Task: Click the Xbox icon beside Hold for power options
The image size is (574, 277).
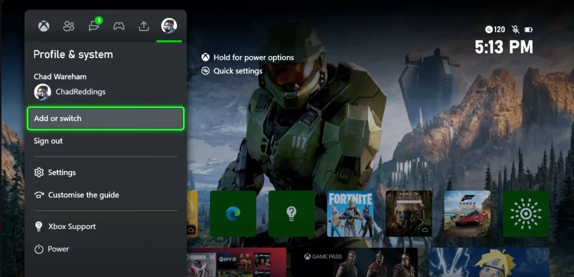Action: (x=205, y=58)
